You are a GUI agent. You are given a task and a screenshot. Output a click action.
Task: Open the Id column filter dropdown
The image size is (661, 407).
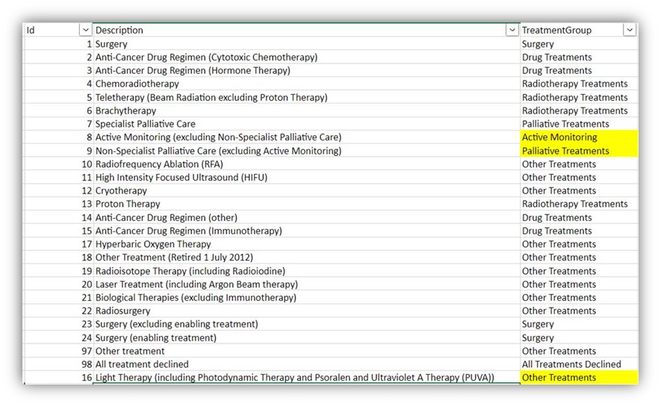pyautogui.click(x=86, y=30)
